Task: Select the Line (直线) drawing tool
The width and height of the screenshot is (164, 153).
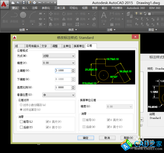Action: [x=5, y=17]
